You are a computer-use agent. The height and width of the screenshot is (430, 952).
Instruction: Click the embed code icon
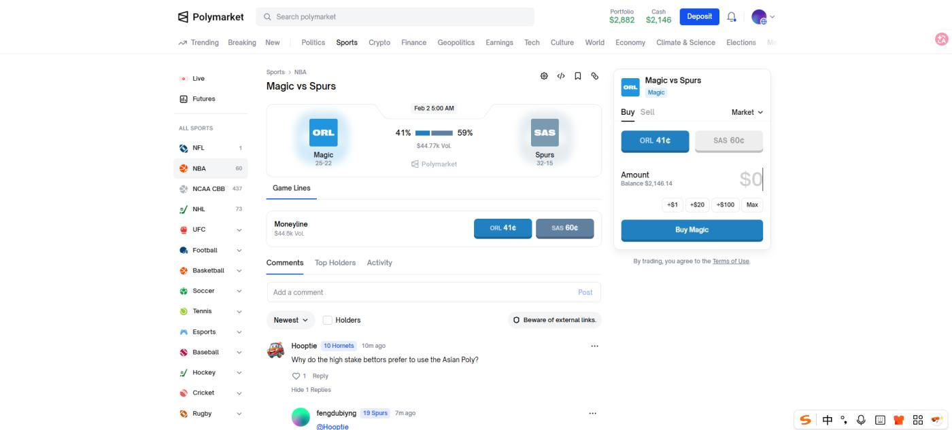click(x=561, y=76)
